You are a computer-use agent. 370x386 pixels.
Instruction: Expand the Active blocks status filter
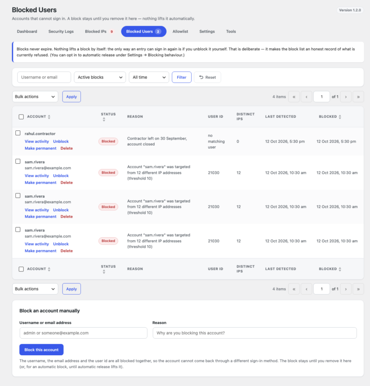click(100, 77)
